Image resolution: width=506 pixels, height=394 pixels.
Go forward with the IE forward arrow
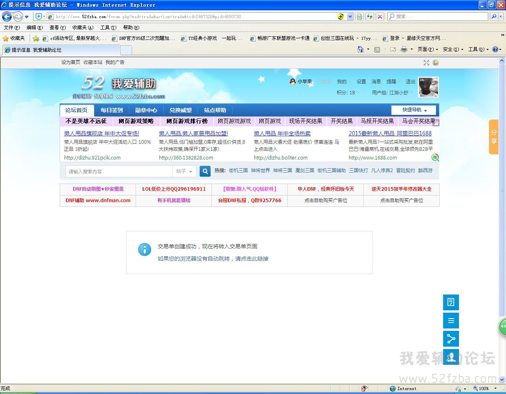click(18, 17)
